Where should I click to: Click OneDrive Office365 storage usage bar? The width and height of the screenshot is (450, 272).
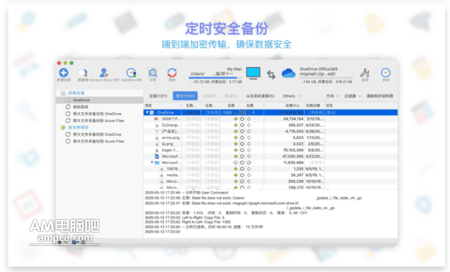326,78
